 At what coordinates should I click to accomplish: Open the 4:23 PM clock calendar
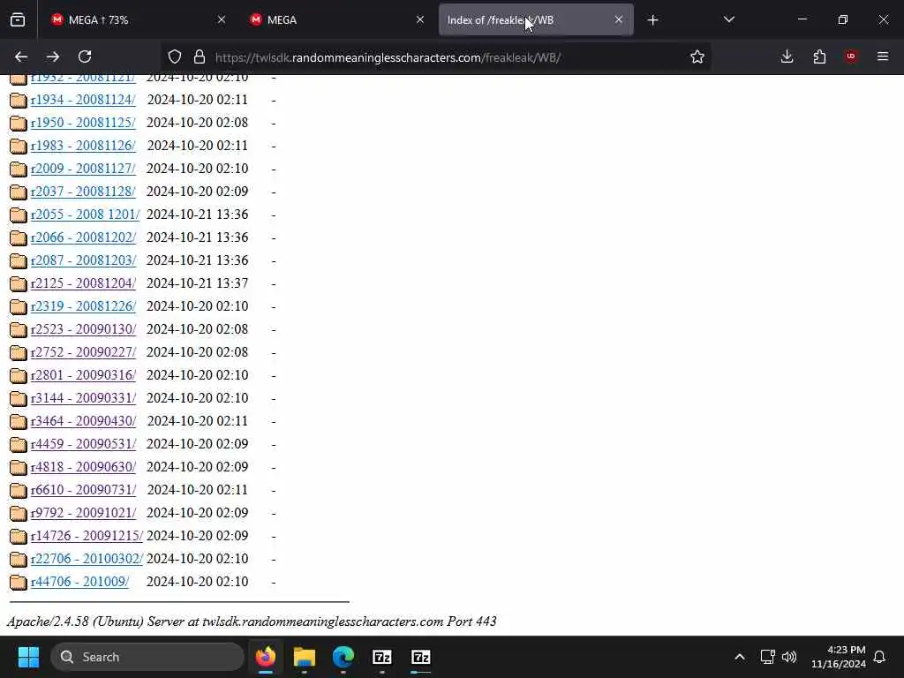point(839,657)
